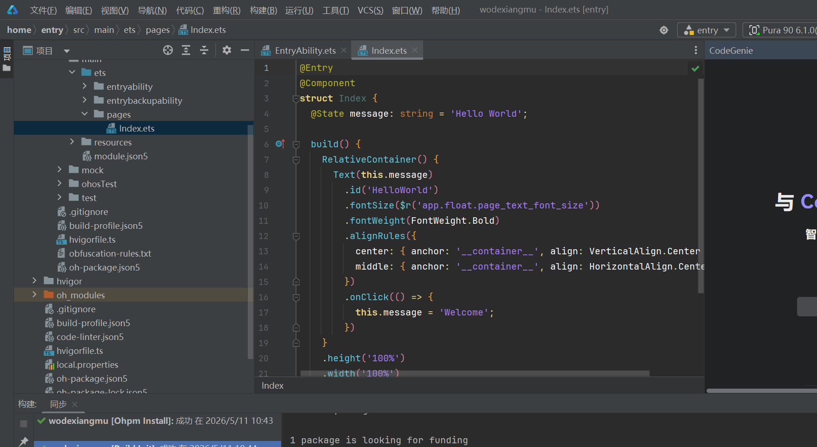Viewport: 817px width, 447px height.
Task: Open the 构建(B) menu
Action: 263,10
